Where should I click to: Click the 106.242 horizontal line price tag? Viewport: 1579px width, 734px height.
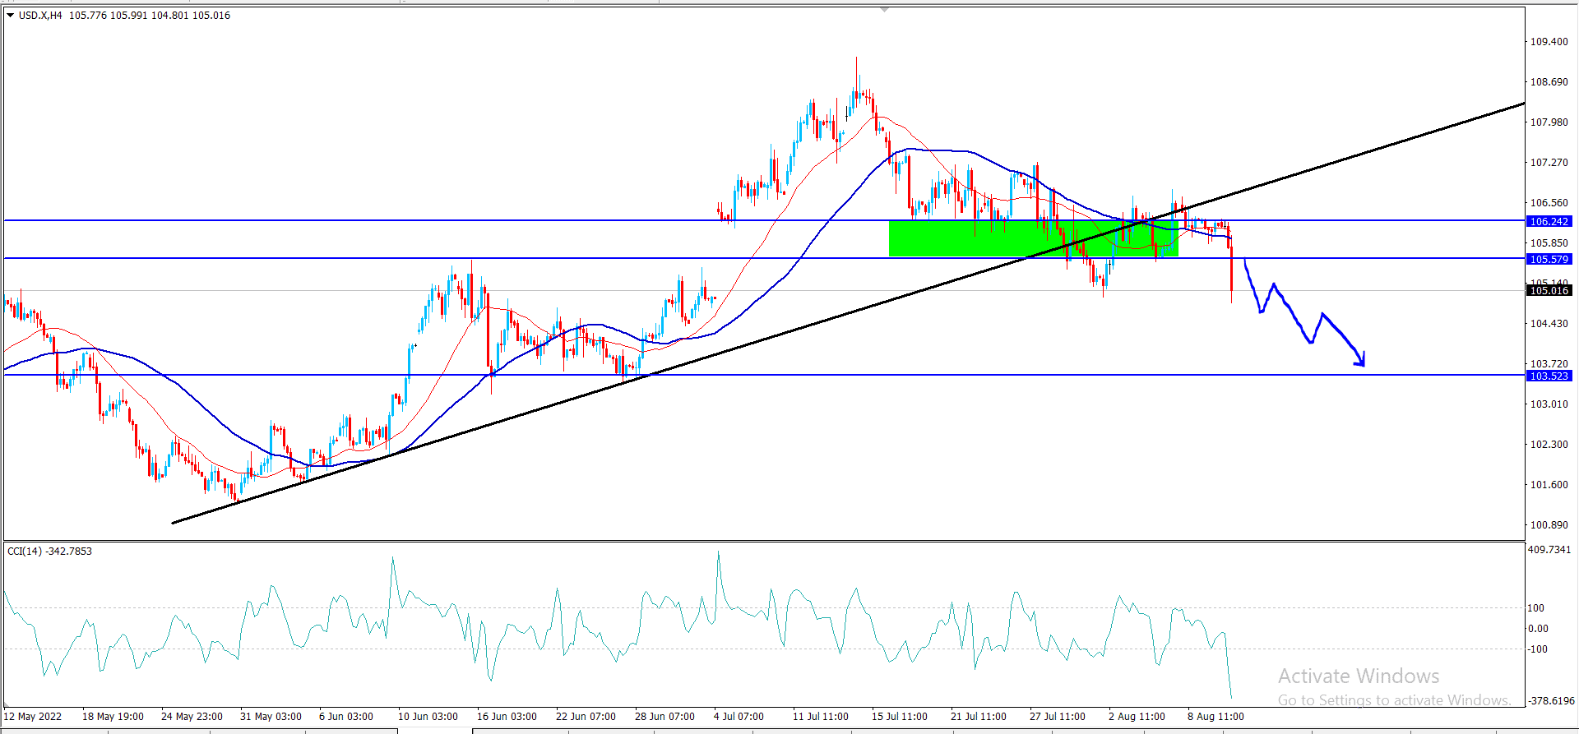coord(1549,222)
